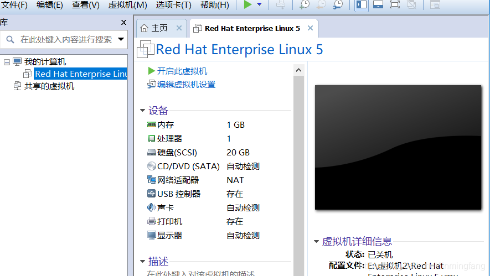Image resolution: width=490 pixels, height=276 pixels.
Task: Open the 查看(V) menu
Action: click(85, 5)
